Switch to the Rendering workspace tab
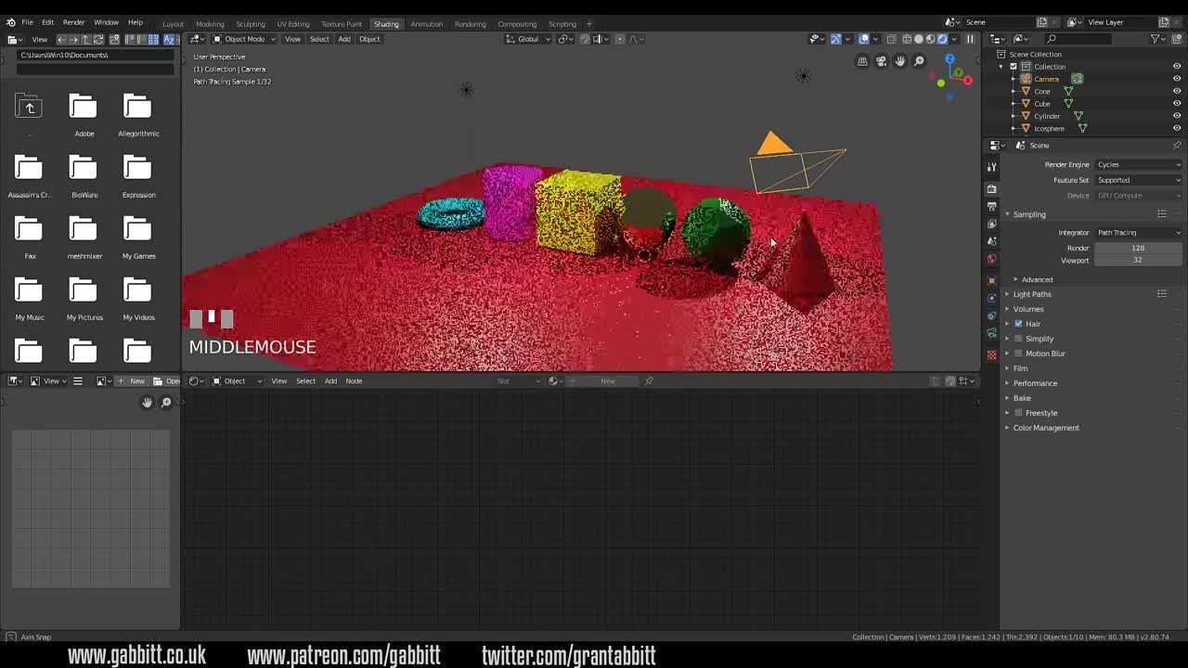This screenshot has height=668, width=1188. coord(470,23)
